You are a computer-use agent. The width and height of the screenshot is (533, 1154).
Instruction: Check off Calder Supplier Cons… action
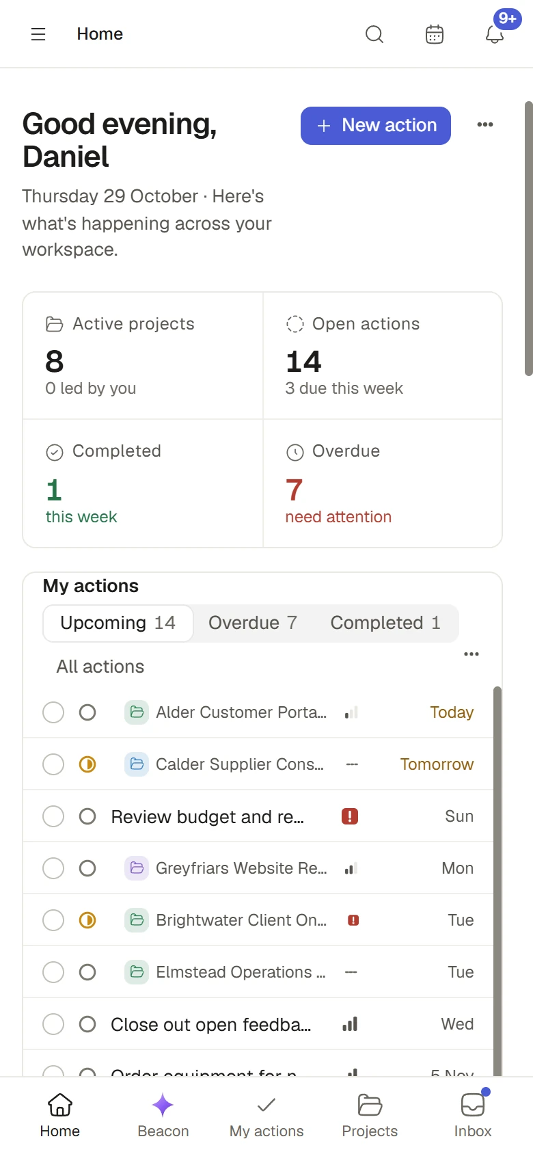click(x=53, y=764)
